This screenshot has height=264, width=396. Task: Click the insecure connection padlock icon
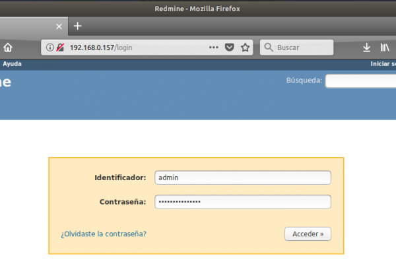pos(60,48)
